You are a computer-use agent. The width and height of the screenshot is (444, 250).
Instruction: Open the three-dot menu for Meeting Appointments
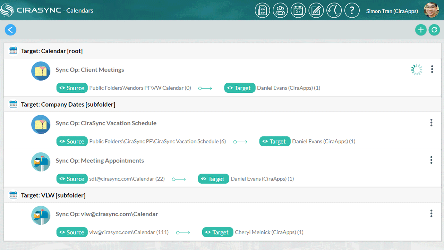pos(431,160)
